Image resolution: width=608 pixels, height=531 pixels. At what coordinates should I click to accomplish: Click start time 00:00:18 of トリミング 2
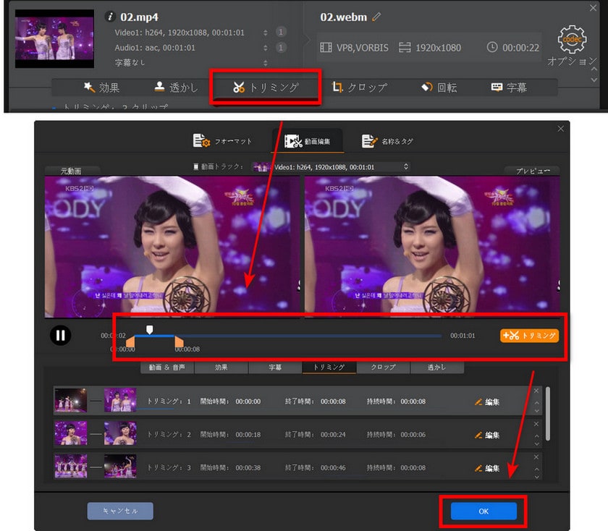tap(248, 435)
